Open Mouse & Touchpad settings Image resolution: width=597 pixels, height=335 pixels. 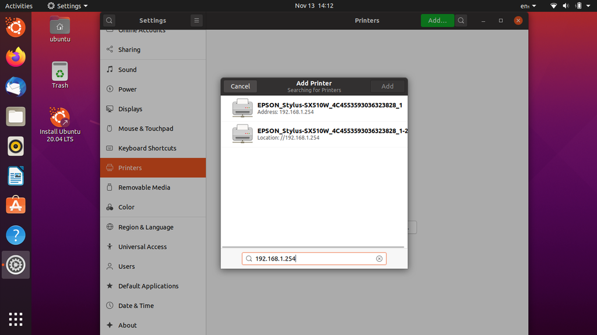pos(153,129)
